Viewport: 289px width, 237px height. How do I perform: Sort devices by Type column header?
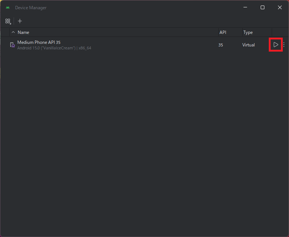click(248, 32)
